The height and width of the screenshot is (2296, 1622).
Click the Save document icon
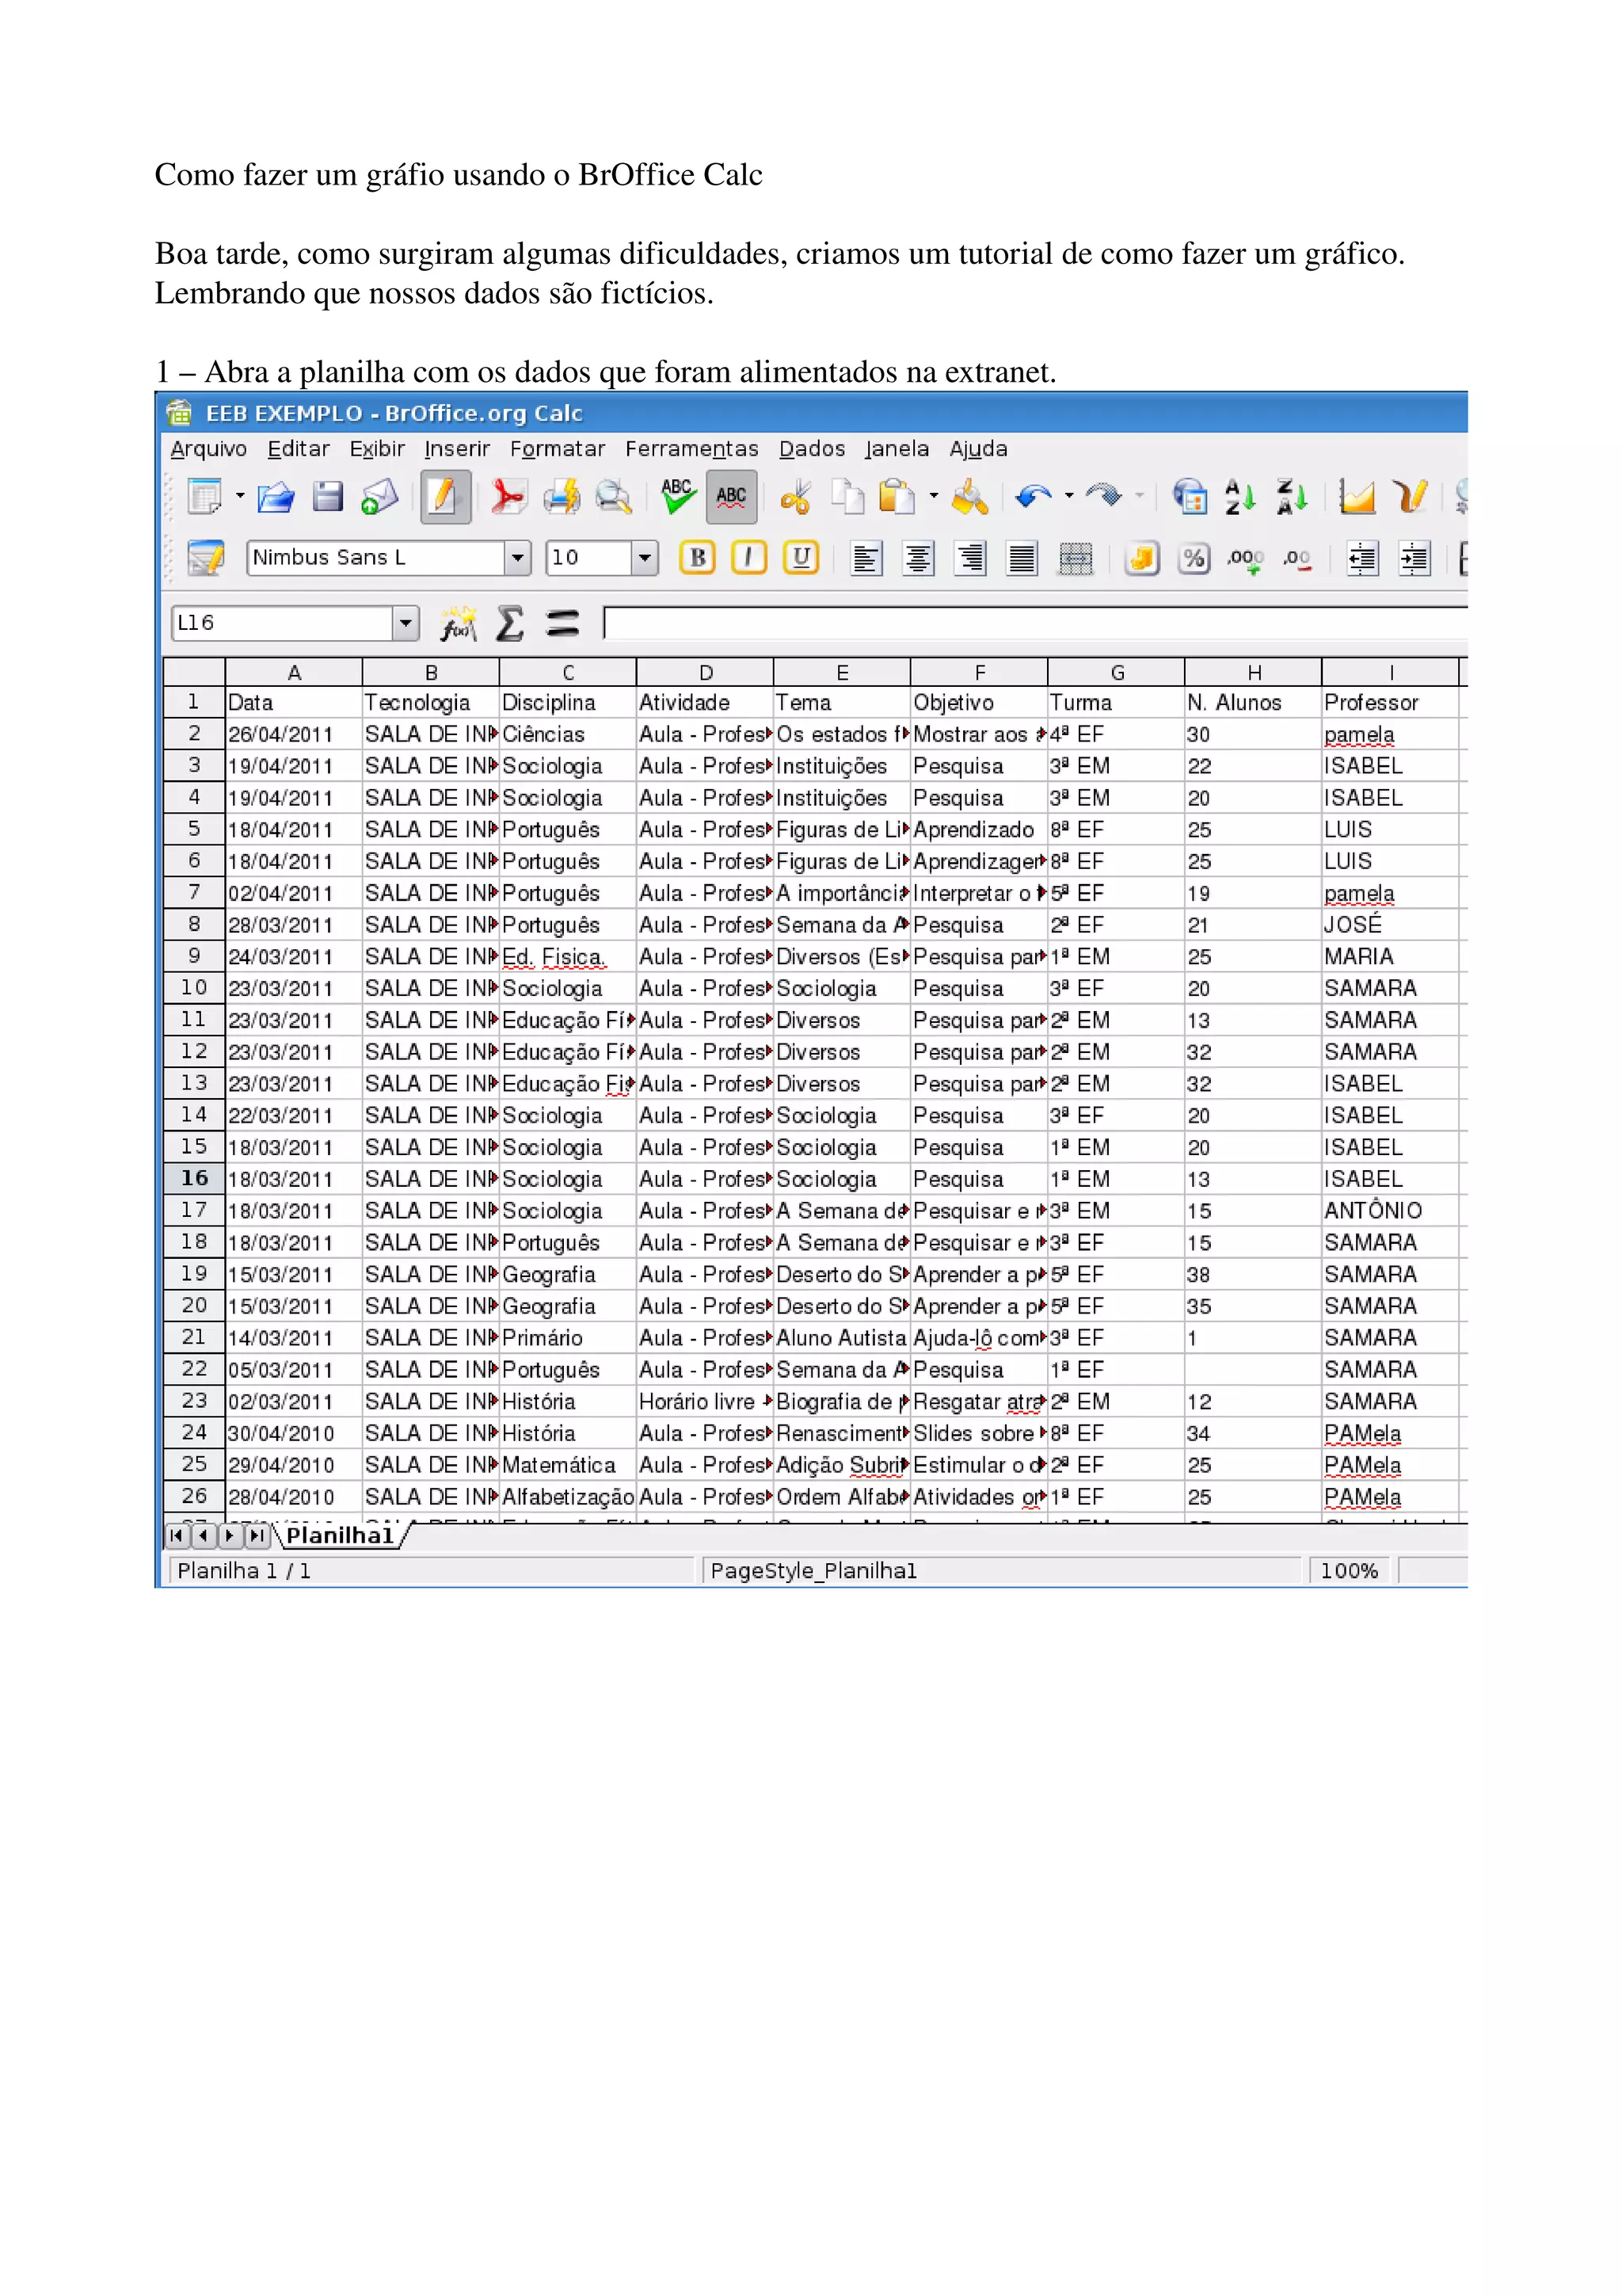point(328,497)
